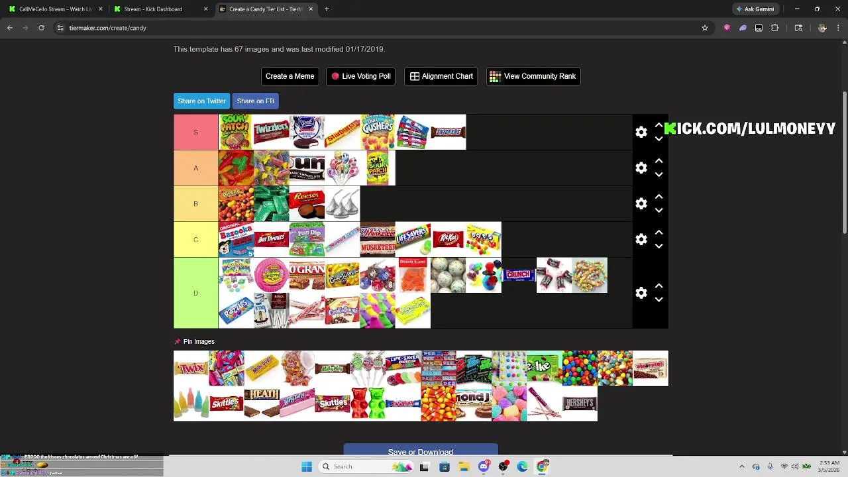Click the taskbar Search box
The image size is (848, 477).
point(366,466)
